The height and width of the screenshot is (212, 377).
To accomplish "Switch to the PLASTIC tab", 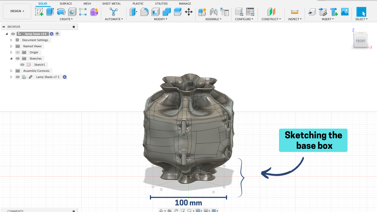I will [138, 4].
